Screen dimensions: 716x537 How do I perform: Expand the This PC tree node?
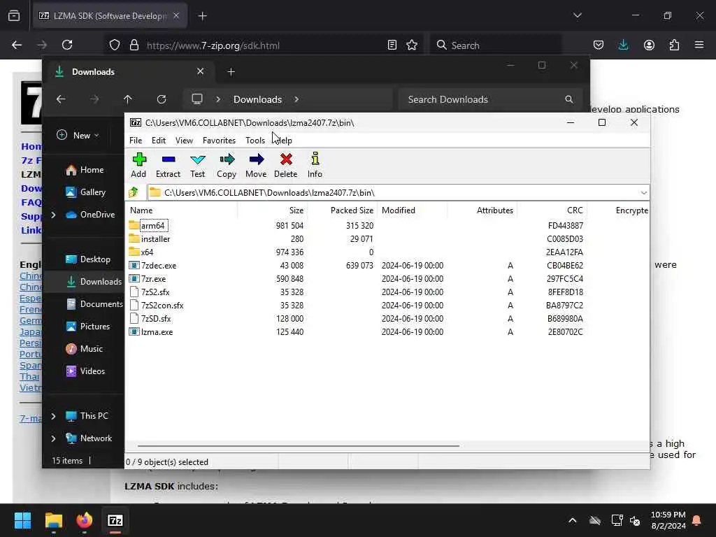point(53,416)
